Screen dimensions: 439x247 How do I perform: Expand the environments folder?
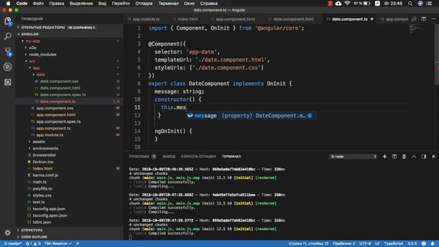point(45,148)
